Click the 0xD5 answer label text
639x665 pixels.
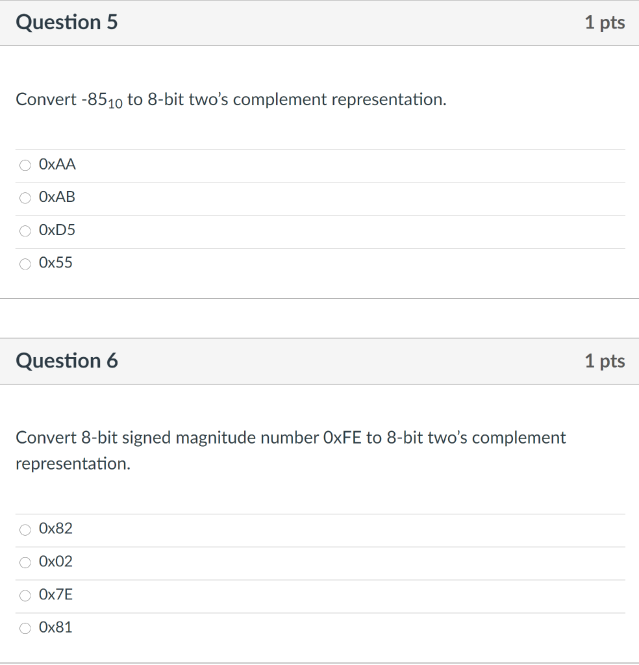[56, 230]
